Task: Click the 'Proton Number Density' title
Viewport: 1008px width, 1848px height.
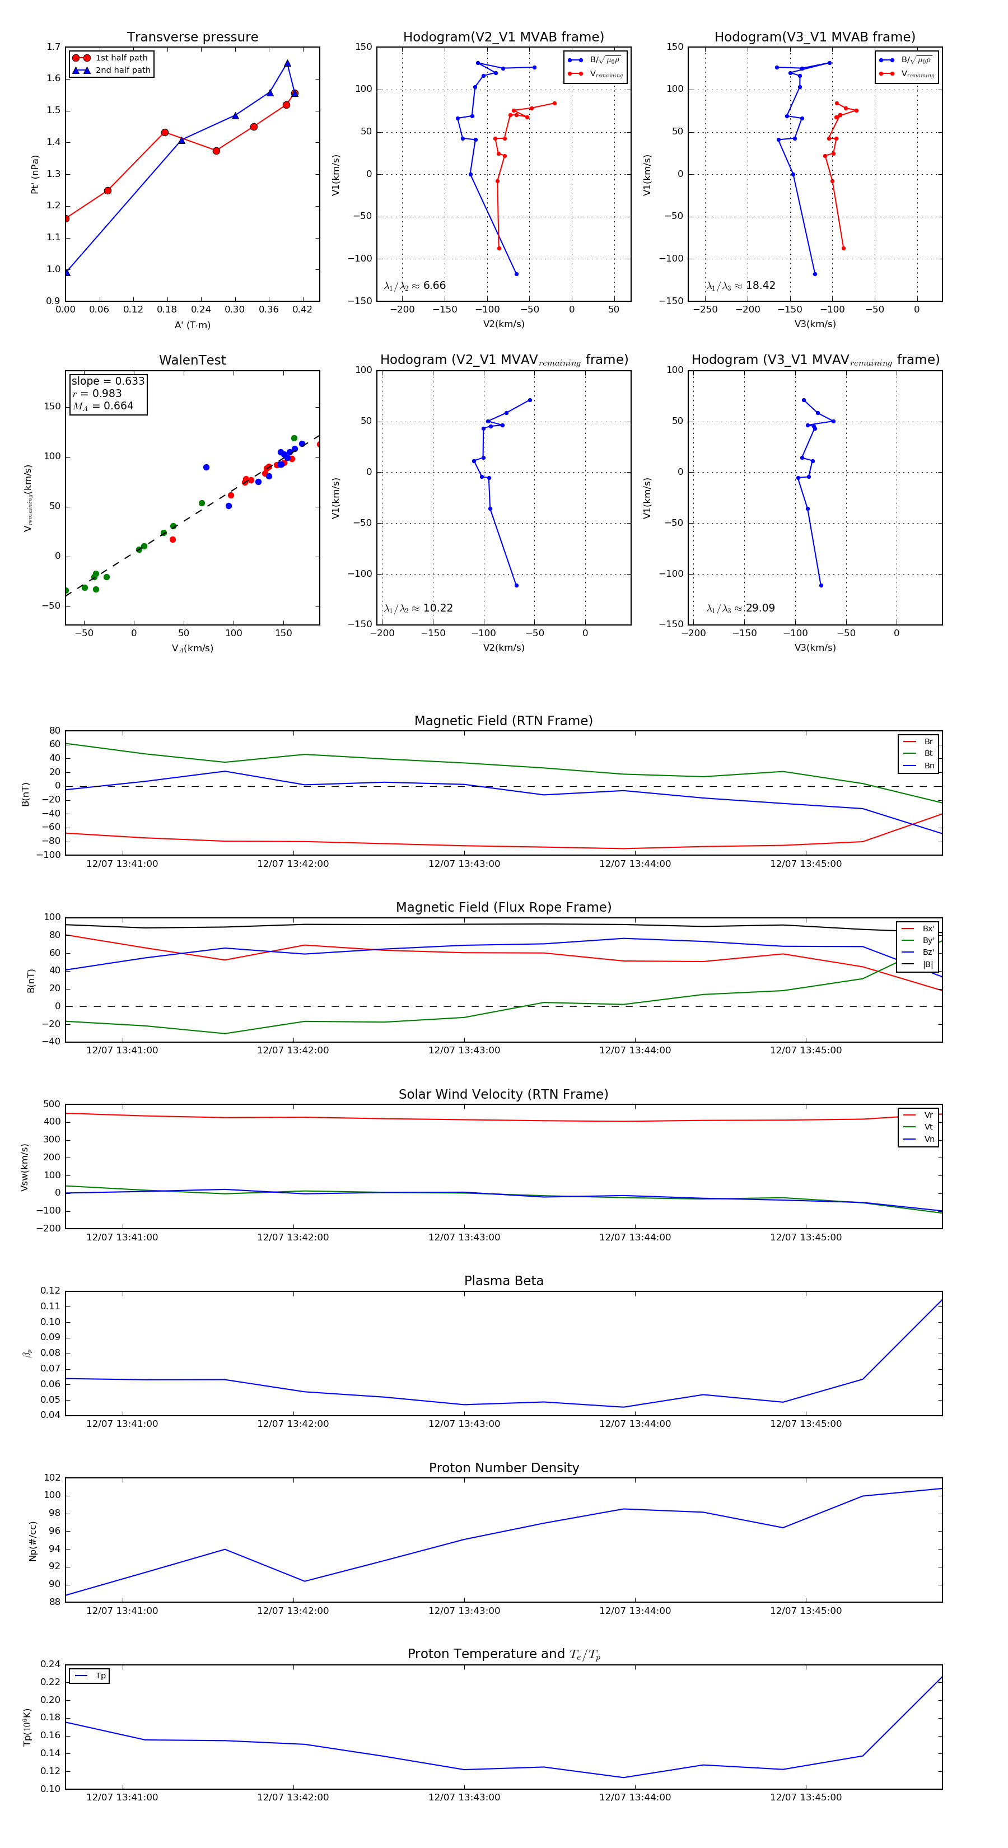Action: click(x=503, y=1468)
